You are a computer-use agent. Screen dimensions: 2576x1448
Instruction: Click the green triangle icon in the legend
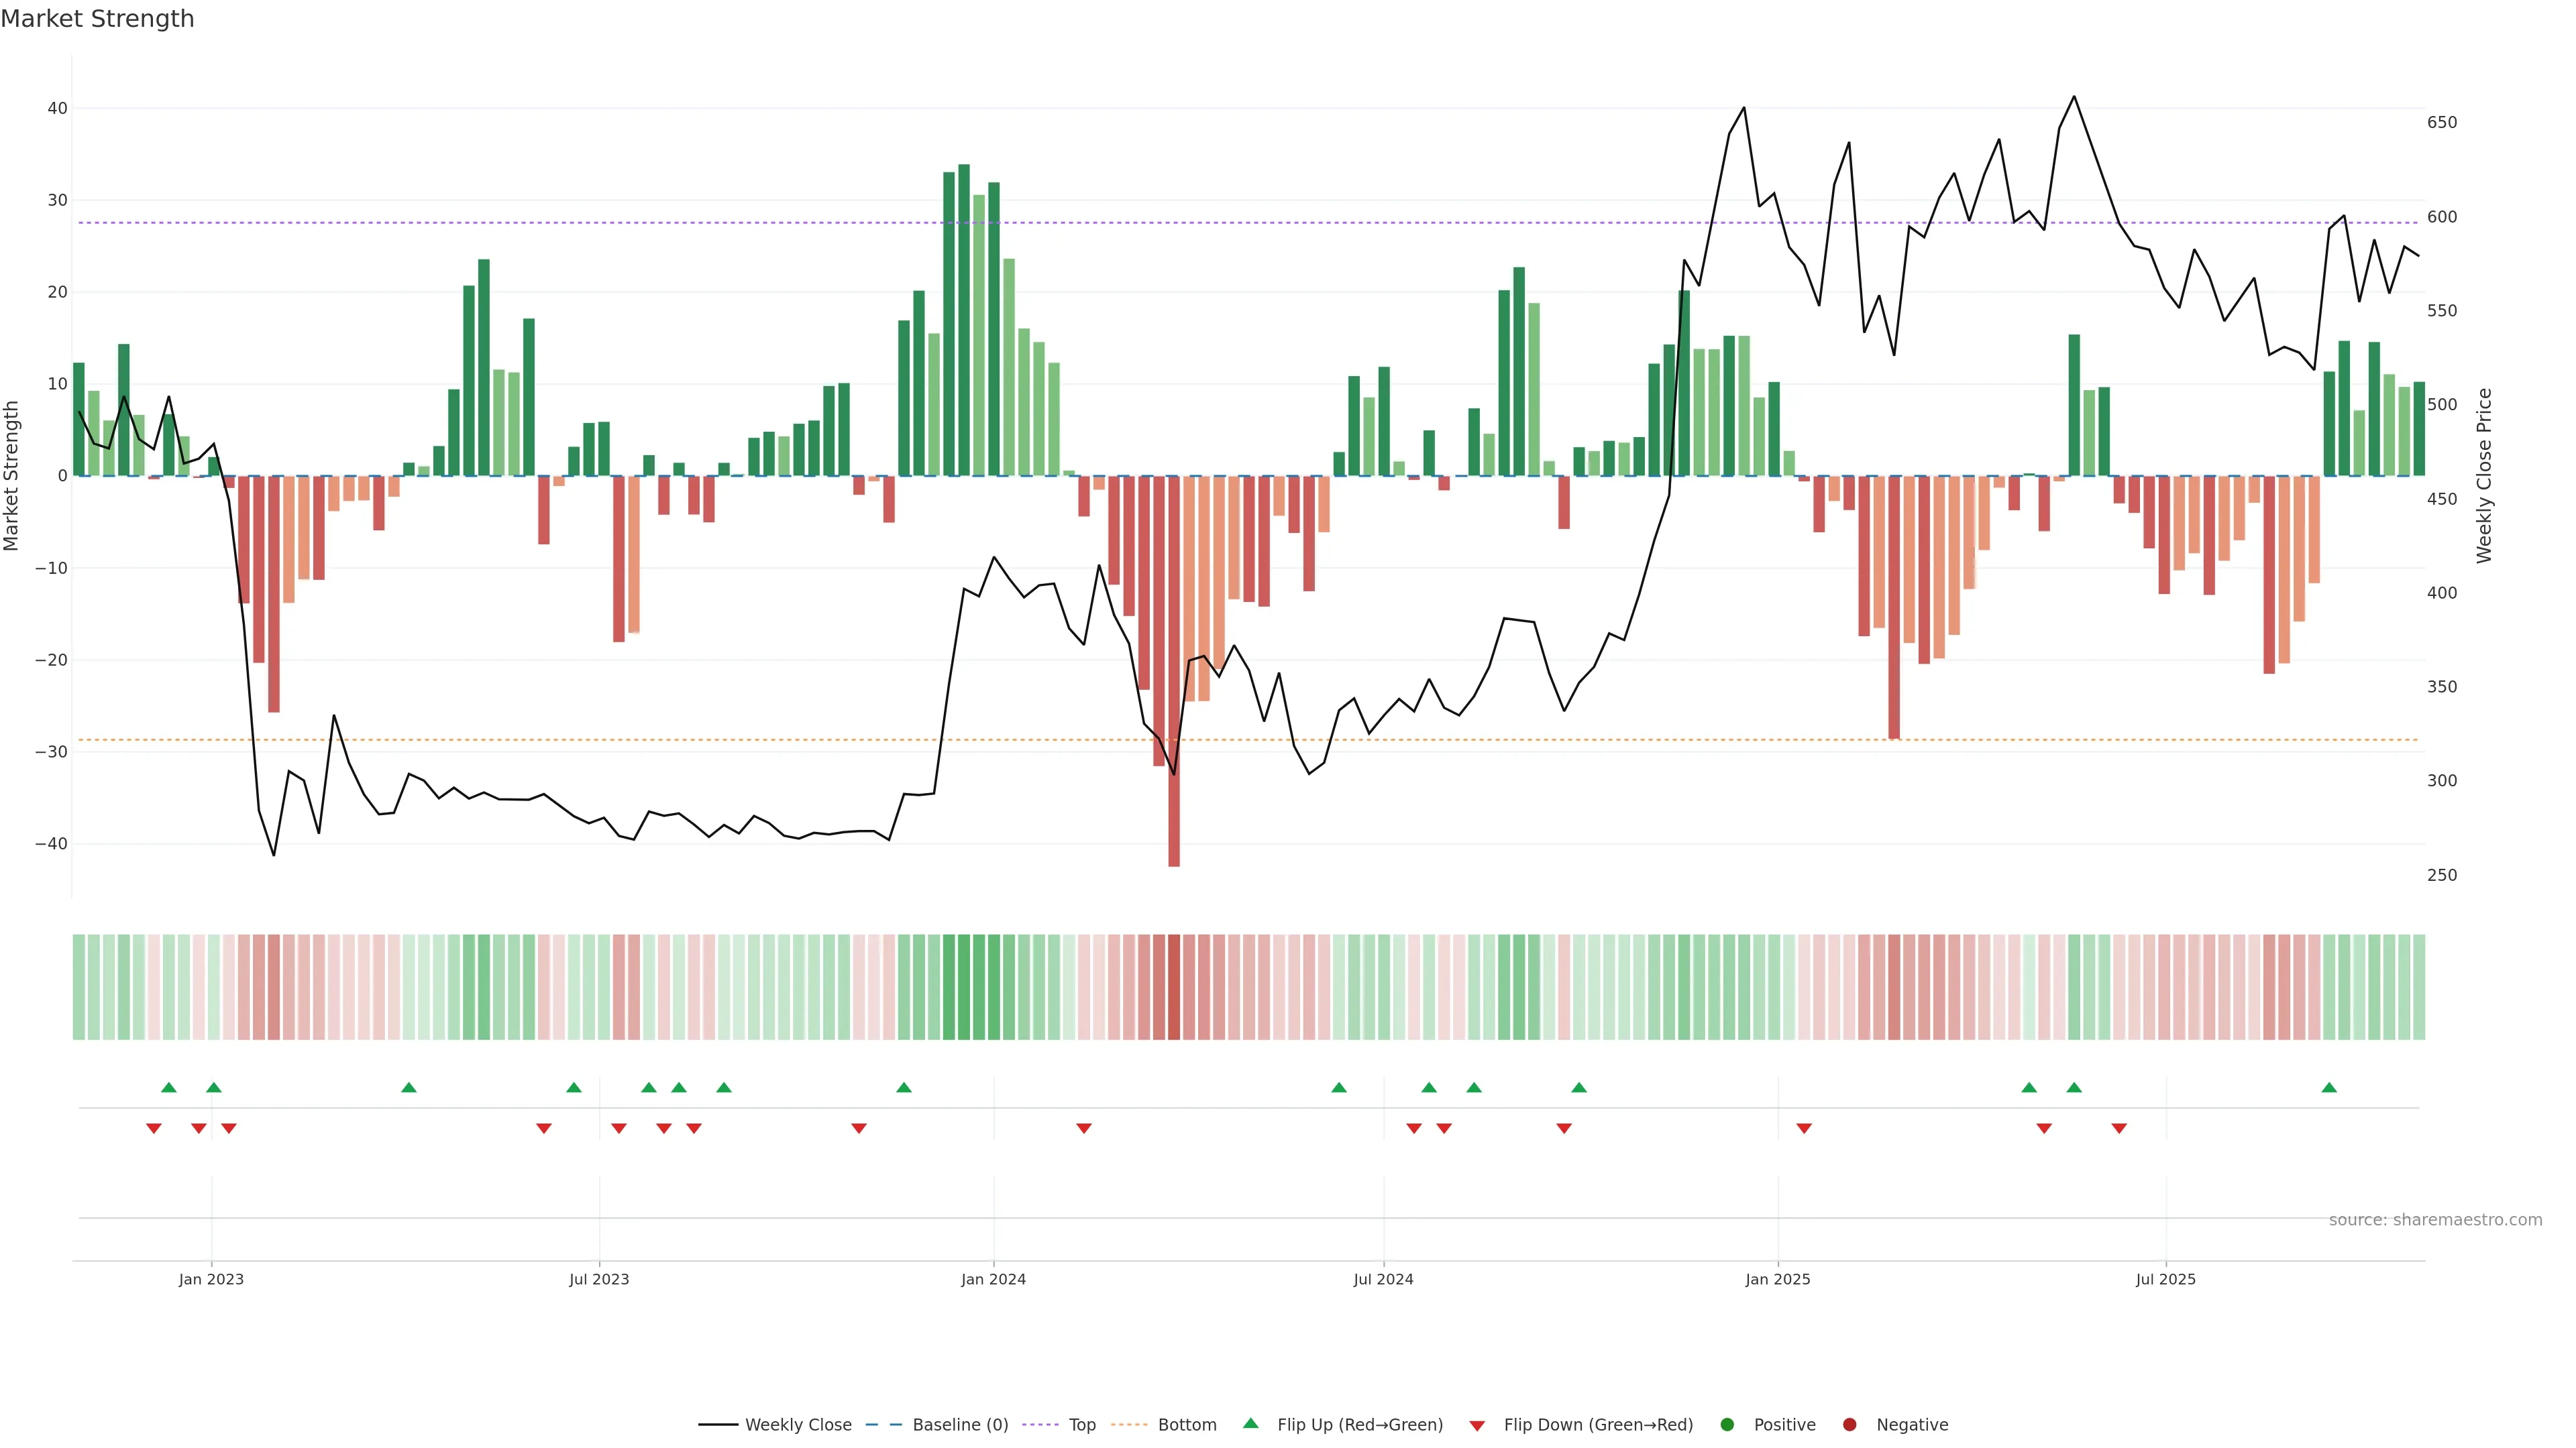coord(1250,1423)
